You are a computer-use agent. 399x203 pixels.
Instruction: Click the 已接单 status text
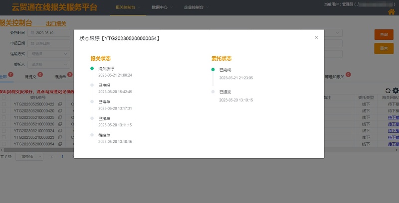tap(104, 118)
